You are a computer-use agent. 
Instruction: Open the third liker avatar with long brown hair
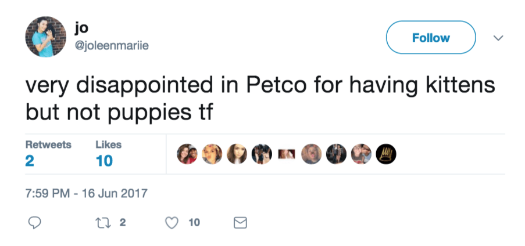point(237,154)
